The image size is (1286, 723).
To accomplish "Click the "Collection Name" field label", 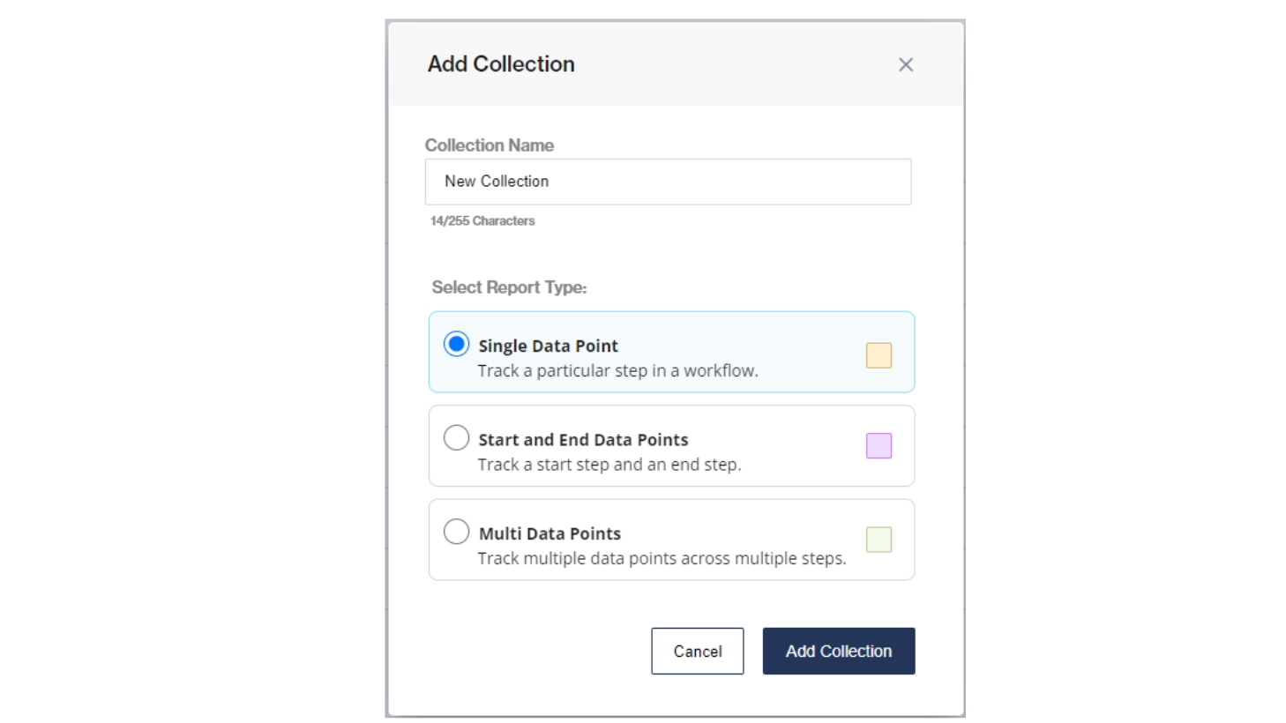I will click(490, 145).
